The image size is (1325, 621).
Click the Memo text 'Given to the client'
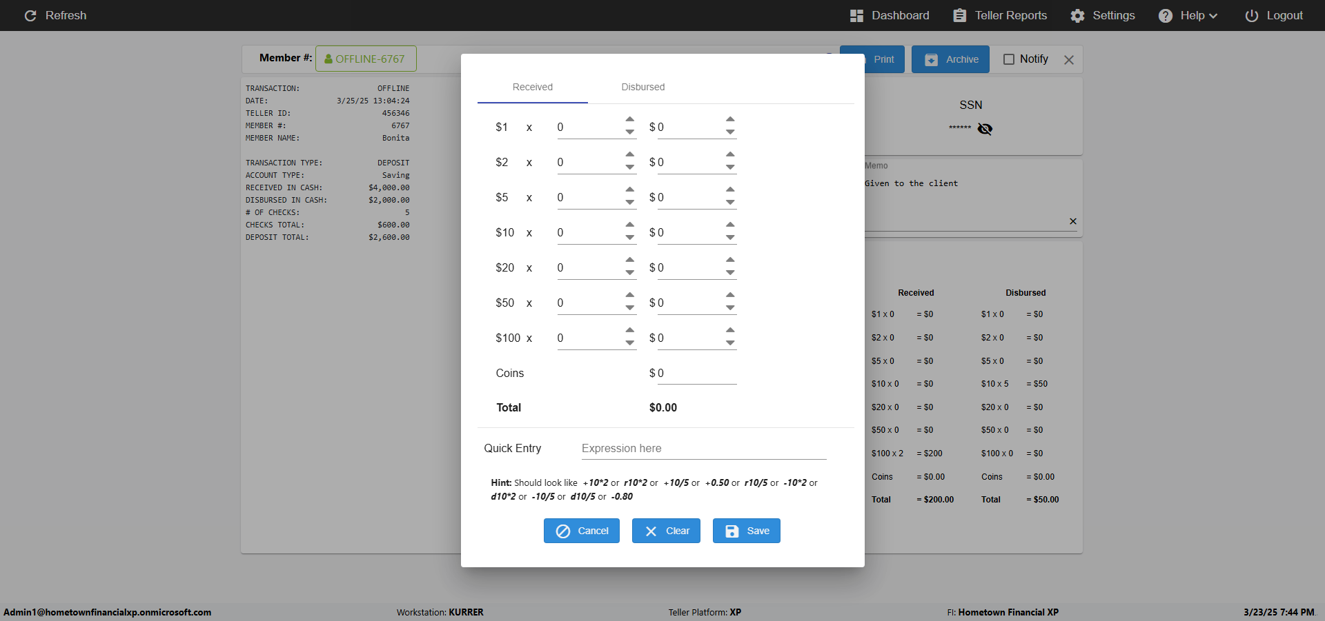[911, 184]
